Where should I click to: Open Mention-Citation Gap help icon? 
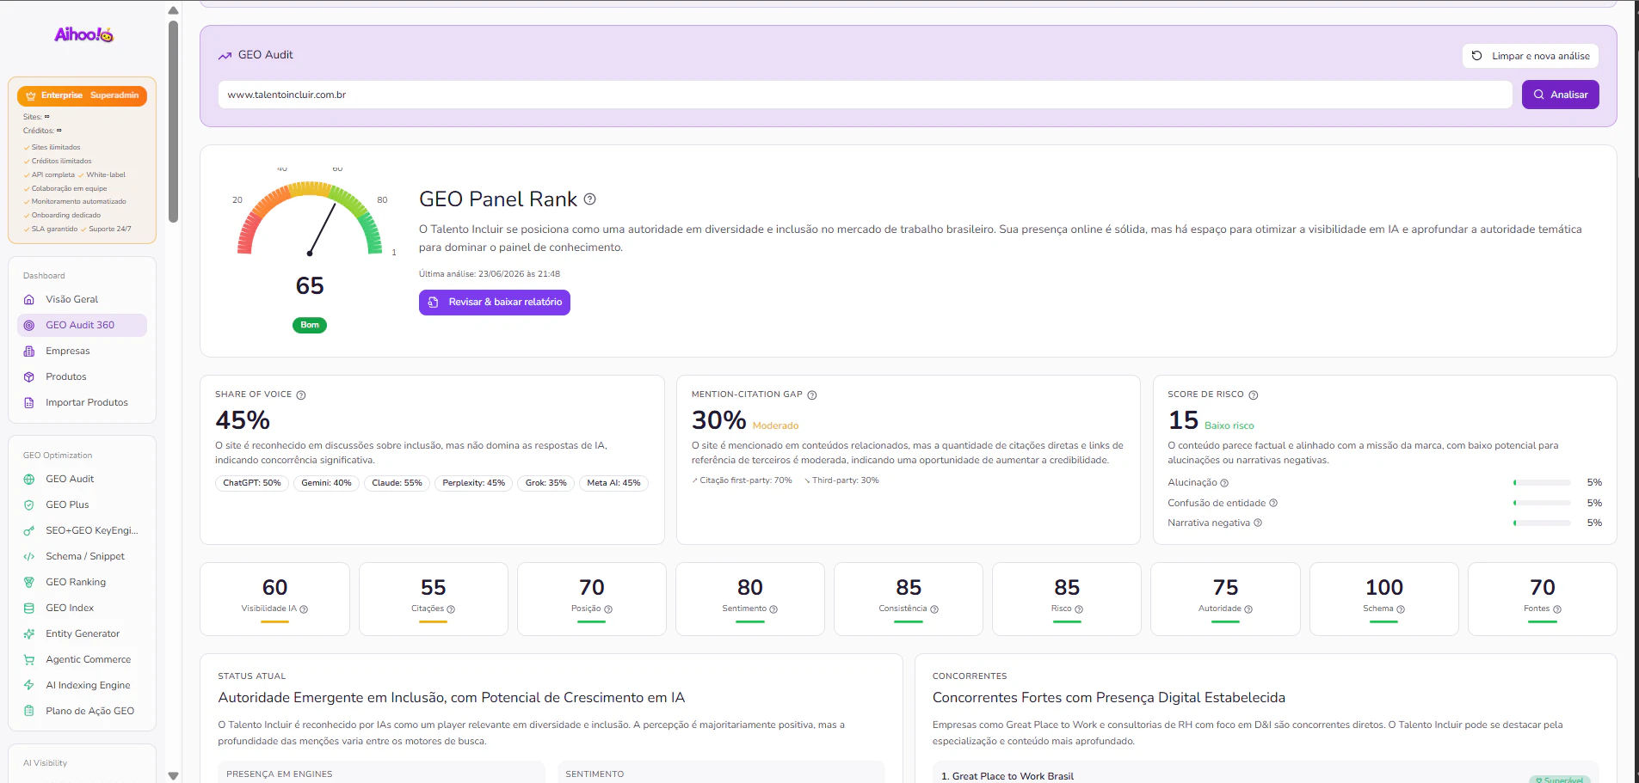click(812, 395)
